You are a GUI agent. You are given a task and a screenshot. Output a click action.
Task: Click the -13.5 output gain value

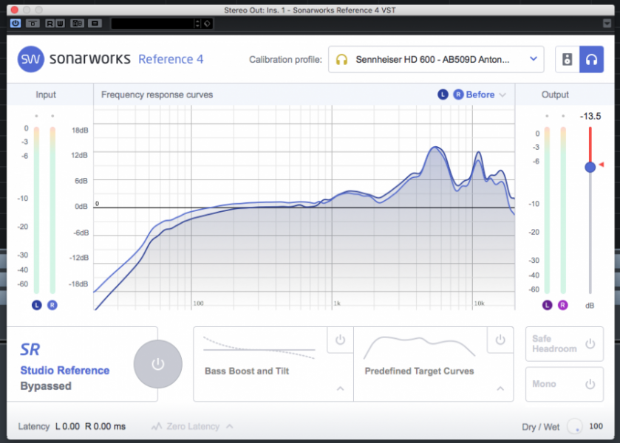coord(590,116)
